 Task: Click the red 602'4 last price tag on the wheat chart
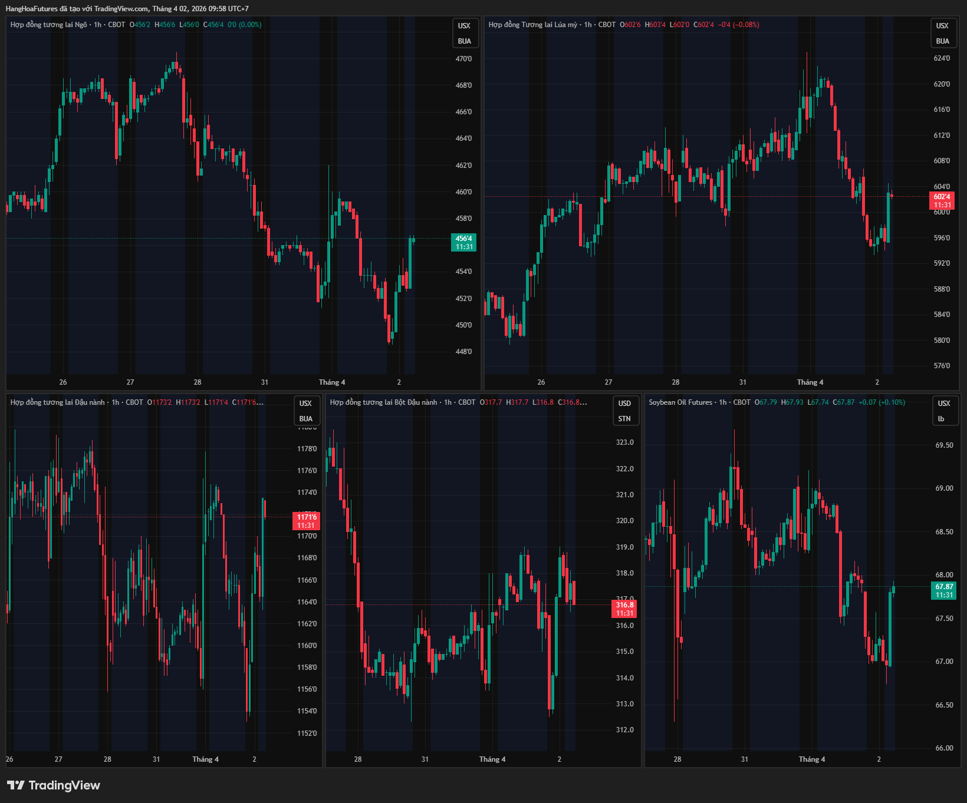click(x=942, y=201)
